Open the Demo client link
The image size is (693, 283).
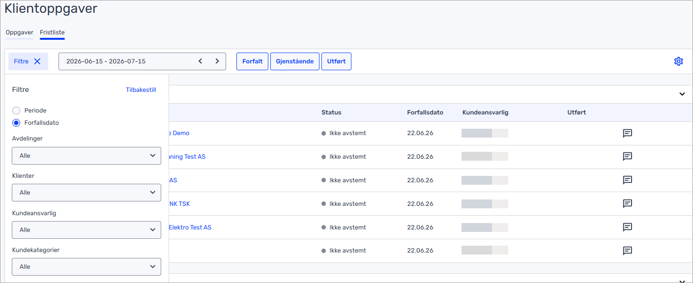tap(179, 133)
